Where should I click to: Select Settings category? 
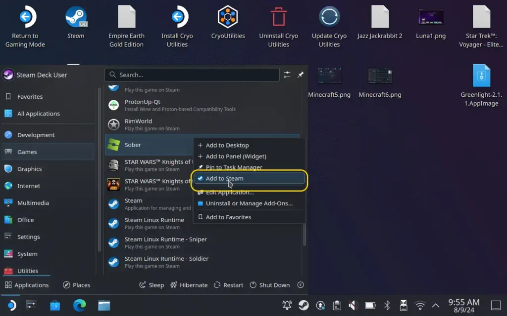pyautogui.click(x=48, y=237)
